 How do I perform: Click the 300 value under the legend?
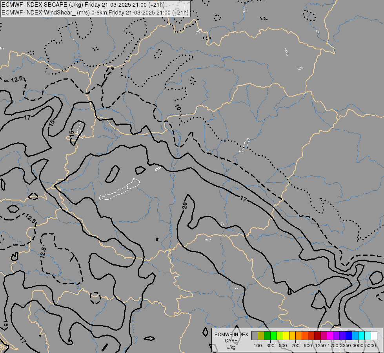pos(270,346)
